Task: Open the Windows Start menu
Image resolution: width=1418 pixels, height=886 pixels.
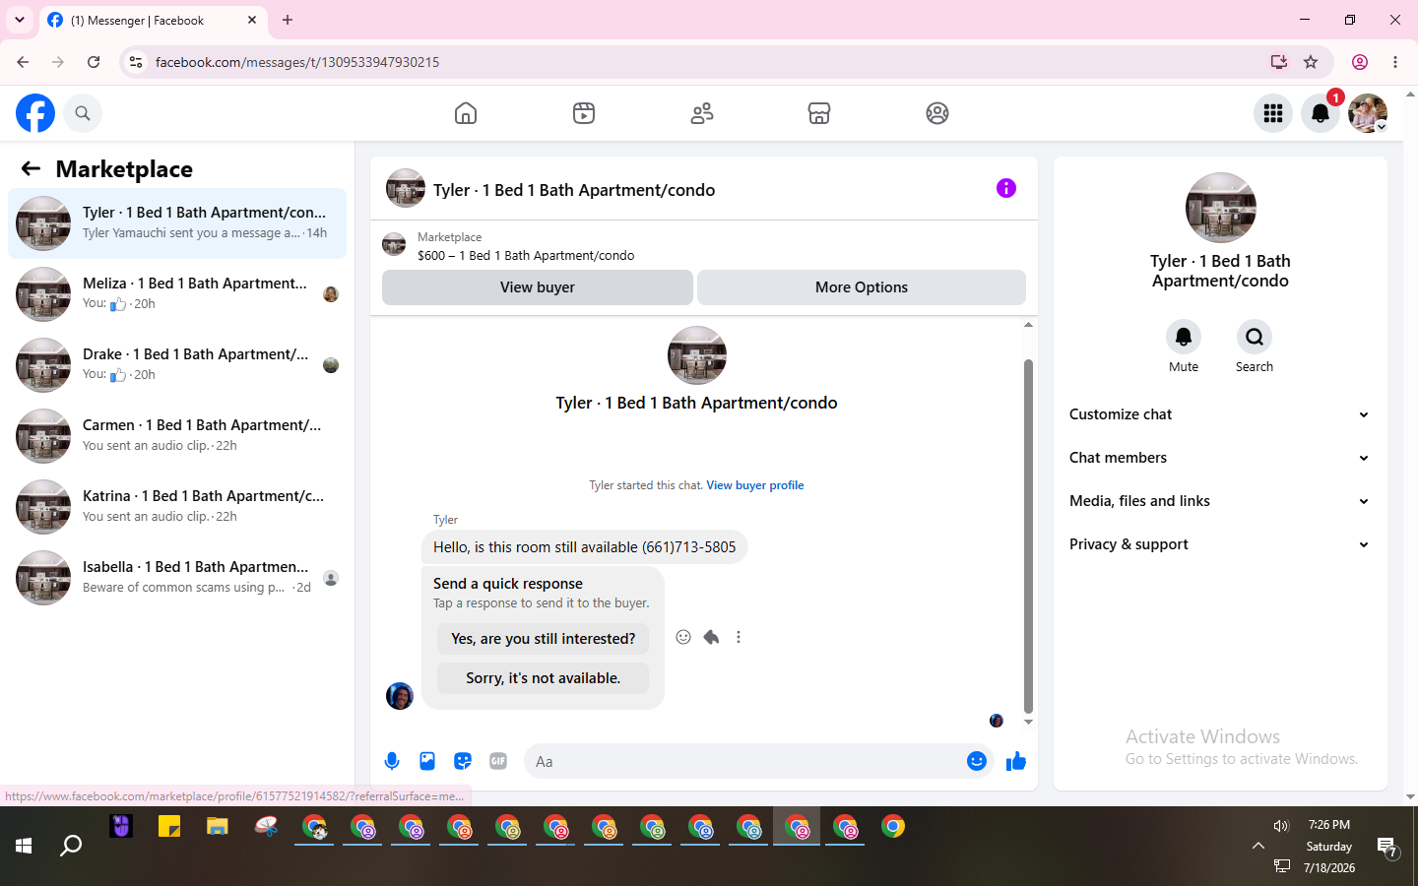Action: (x=24, y=846)
